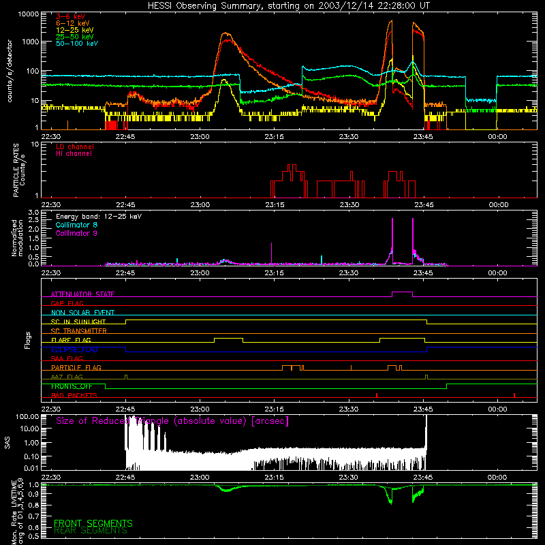Click the PARTICLE RATES axis title
The image size is (545, 545).
pyautogui.click(x=19, y=170)
